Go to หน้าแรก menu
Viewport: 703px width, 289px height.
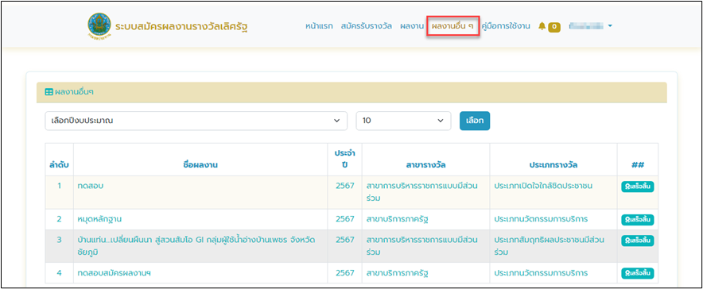coord(319,26)
